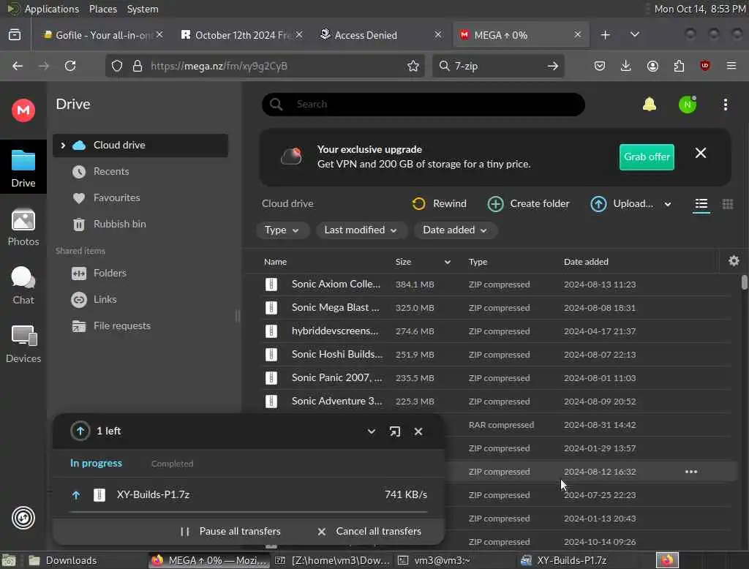Pop out the transfers panel
749x569 pixels.
[x=394, y=432]
